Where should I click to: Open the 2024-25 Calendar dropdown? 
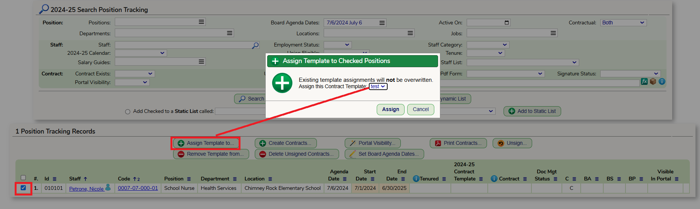click(x=141, y=53)
